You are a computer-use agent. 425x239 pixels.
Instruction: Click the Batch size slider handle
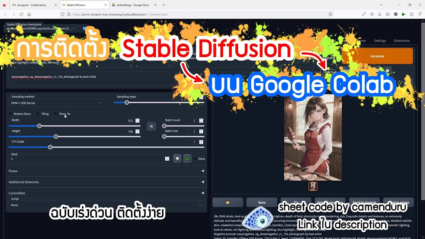pos(164,136)
